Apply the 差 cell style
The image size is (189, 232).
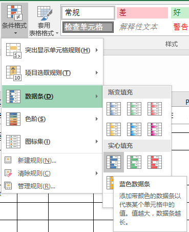coord(142,13)
